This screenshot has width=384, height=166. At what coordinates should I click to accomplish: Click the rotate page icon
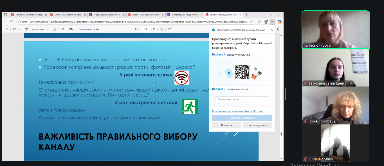(161, 29)
